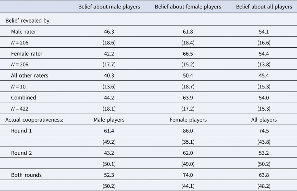Click the 'Actual cooperativeness:' section label

34,120
